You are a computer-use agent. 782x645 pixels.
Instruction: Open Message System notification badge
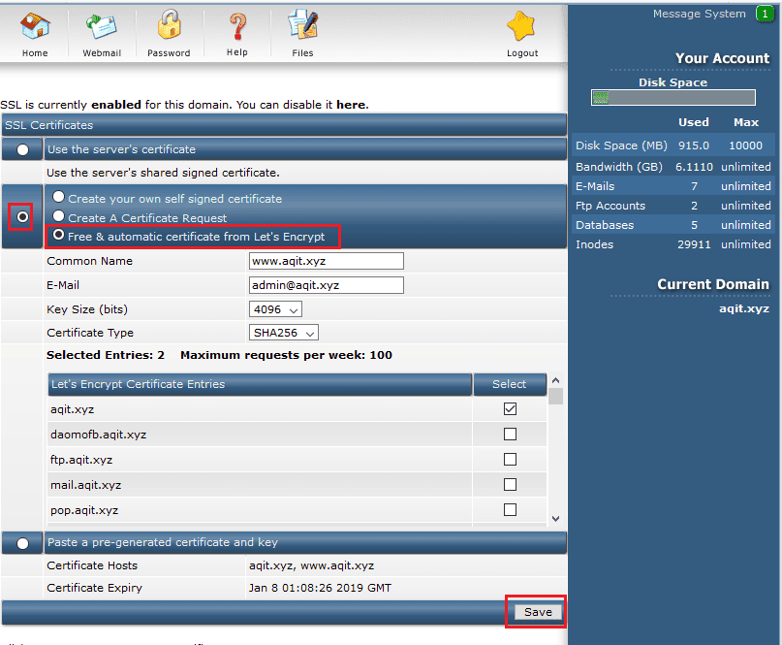point(765,14)
